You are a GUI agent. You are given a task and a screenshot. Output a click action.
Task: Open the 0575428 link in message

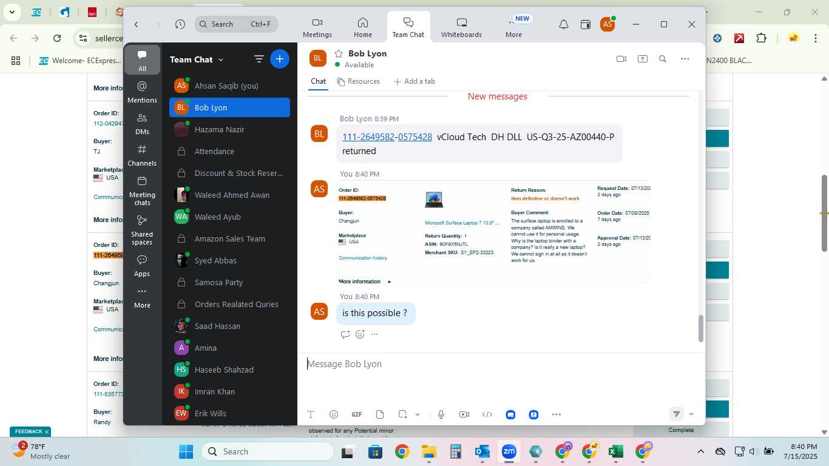click(415, 137)
